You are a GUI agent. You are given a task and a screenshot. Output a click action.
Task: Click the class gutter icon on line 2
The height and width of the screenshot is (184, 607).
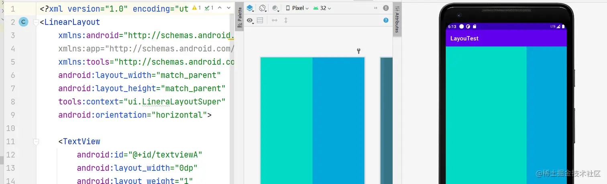(24, 22)
